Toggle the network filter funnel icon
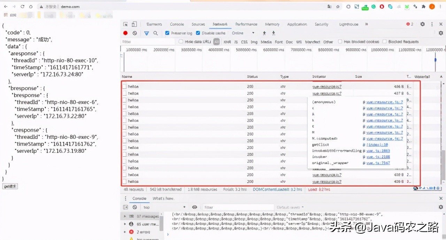The width and height of the screenshot is (446, 240). pos(146,33)
